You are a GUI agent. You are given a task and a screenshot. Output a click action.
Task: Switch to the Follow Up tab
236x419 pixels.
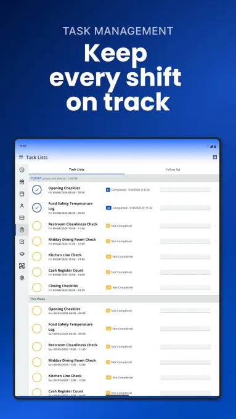173,169
